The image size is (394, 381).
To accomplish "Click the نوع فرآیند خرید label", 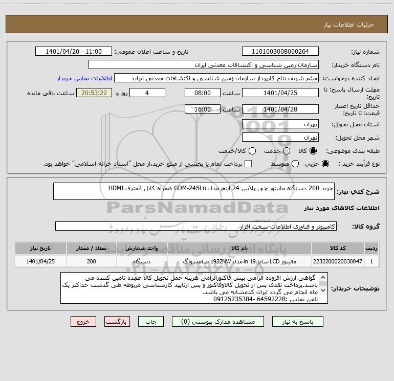I will pos(359,164).
